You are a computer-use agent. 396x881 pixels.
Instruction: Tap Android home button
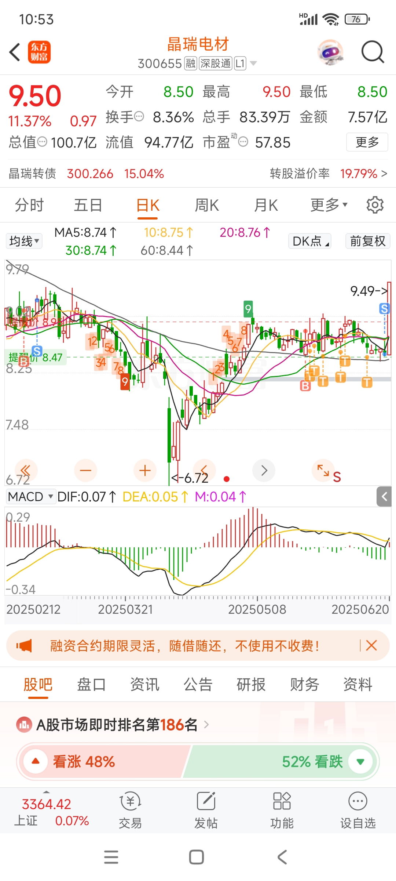pos(197,857)
